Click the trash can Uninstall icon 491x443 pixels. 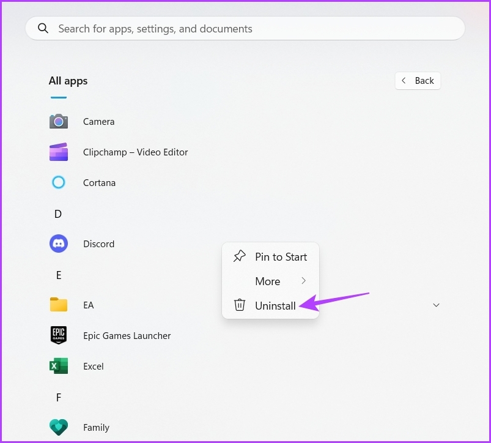coord(240,305)
